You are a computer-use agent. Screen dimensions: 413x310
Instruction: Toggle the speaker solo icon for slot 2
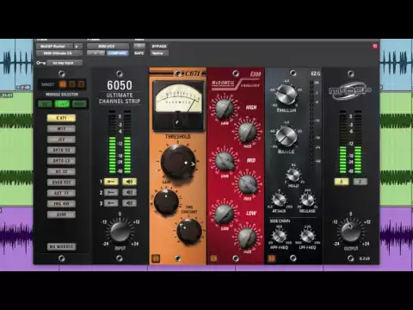click(x=129, y=192)
